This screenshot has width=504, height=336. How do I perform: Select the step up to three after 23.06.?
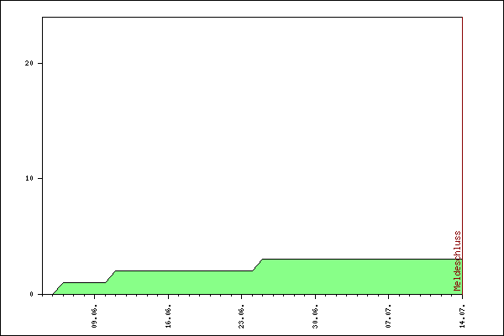click(257, 265)
